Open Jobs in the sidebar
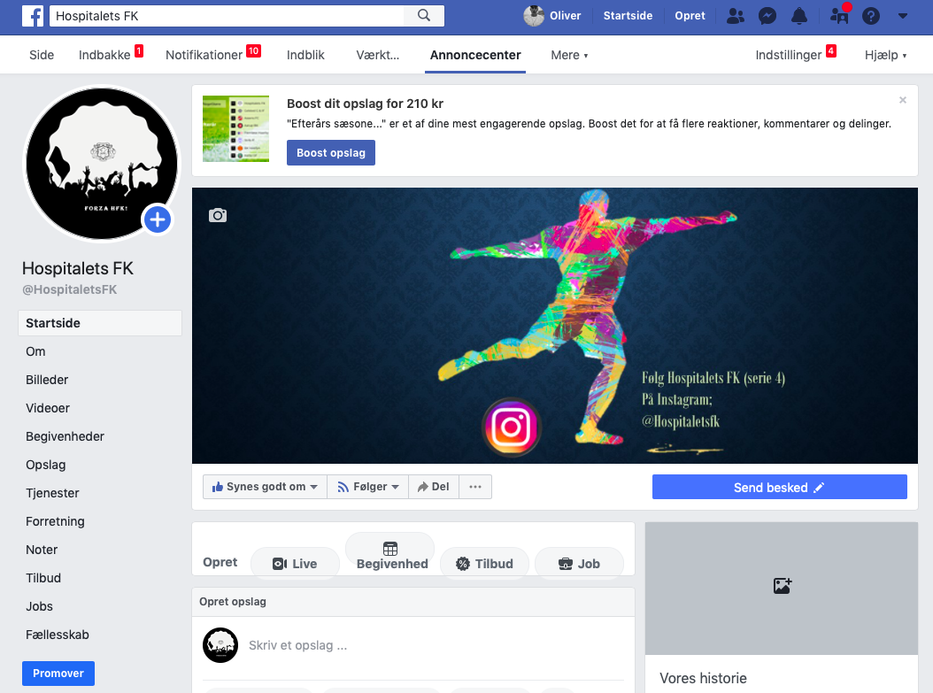933x693 pixels. point(39,607)
